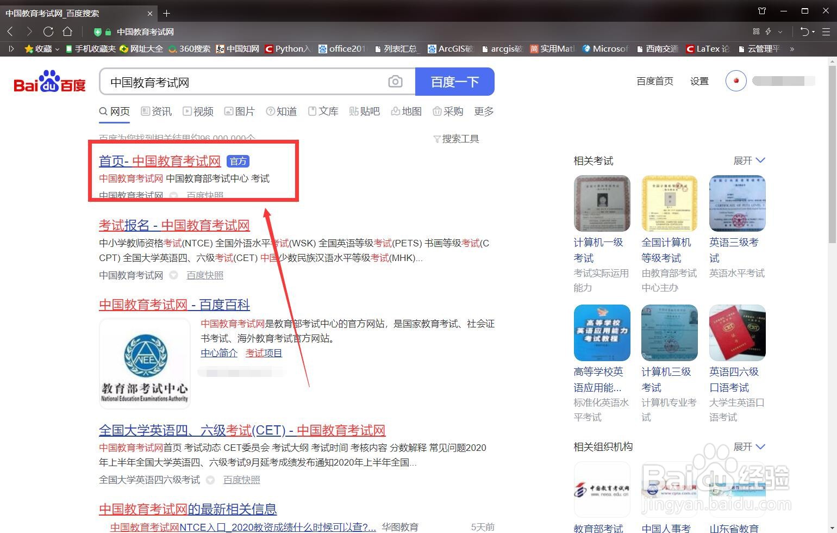Open the 全国计算机等级考试 thumbnail
This screenshot has height=533, width=837.
pos(670,203)
